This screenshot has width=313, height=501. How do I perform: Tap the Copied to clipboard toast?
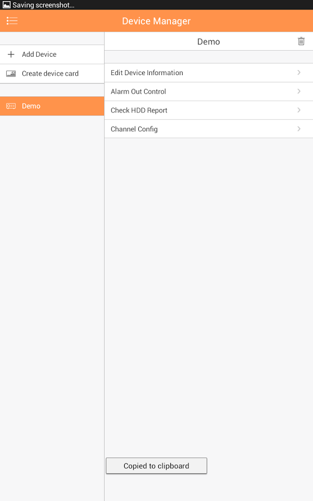(x=156, y=466)
